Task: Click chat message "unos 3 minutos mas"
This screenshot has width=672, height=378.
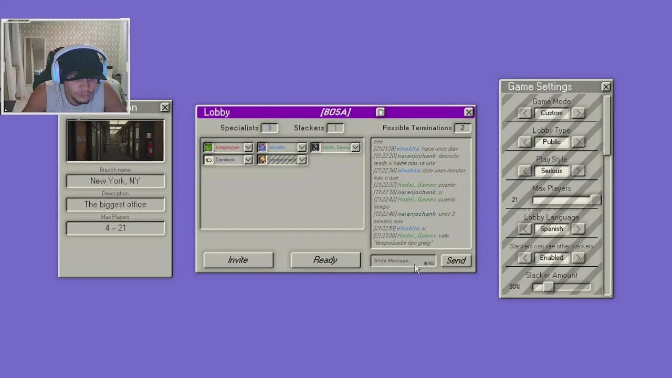Action: (414, 218)
